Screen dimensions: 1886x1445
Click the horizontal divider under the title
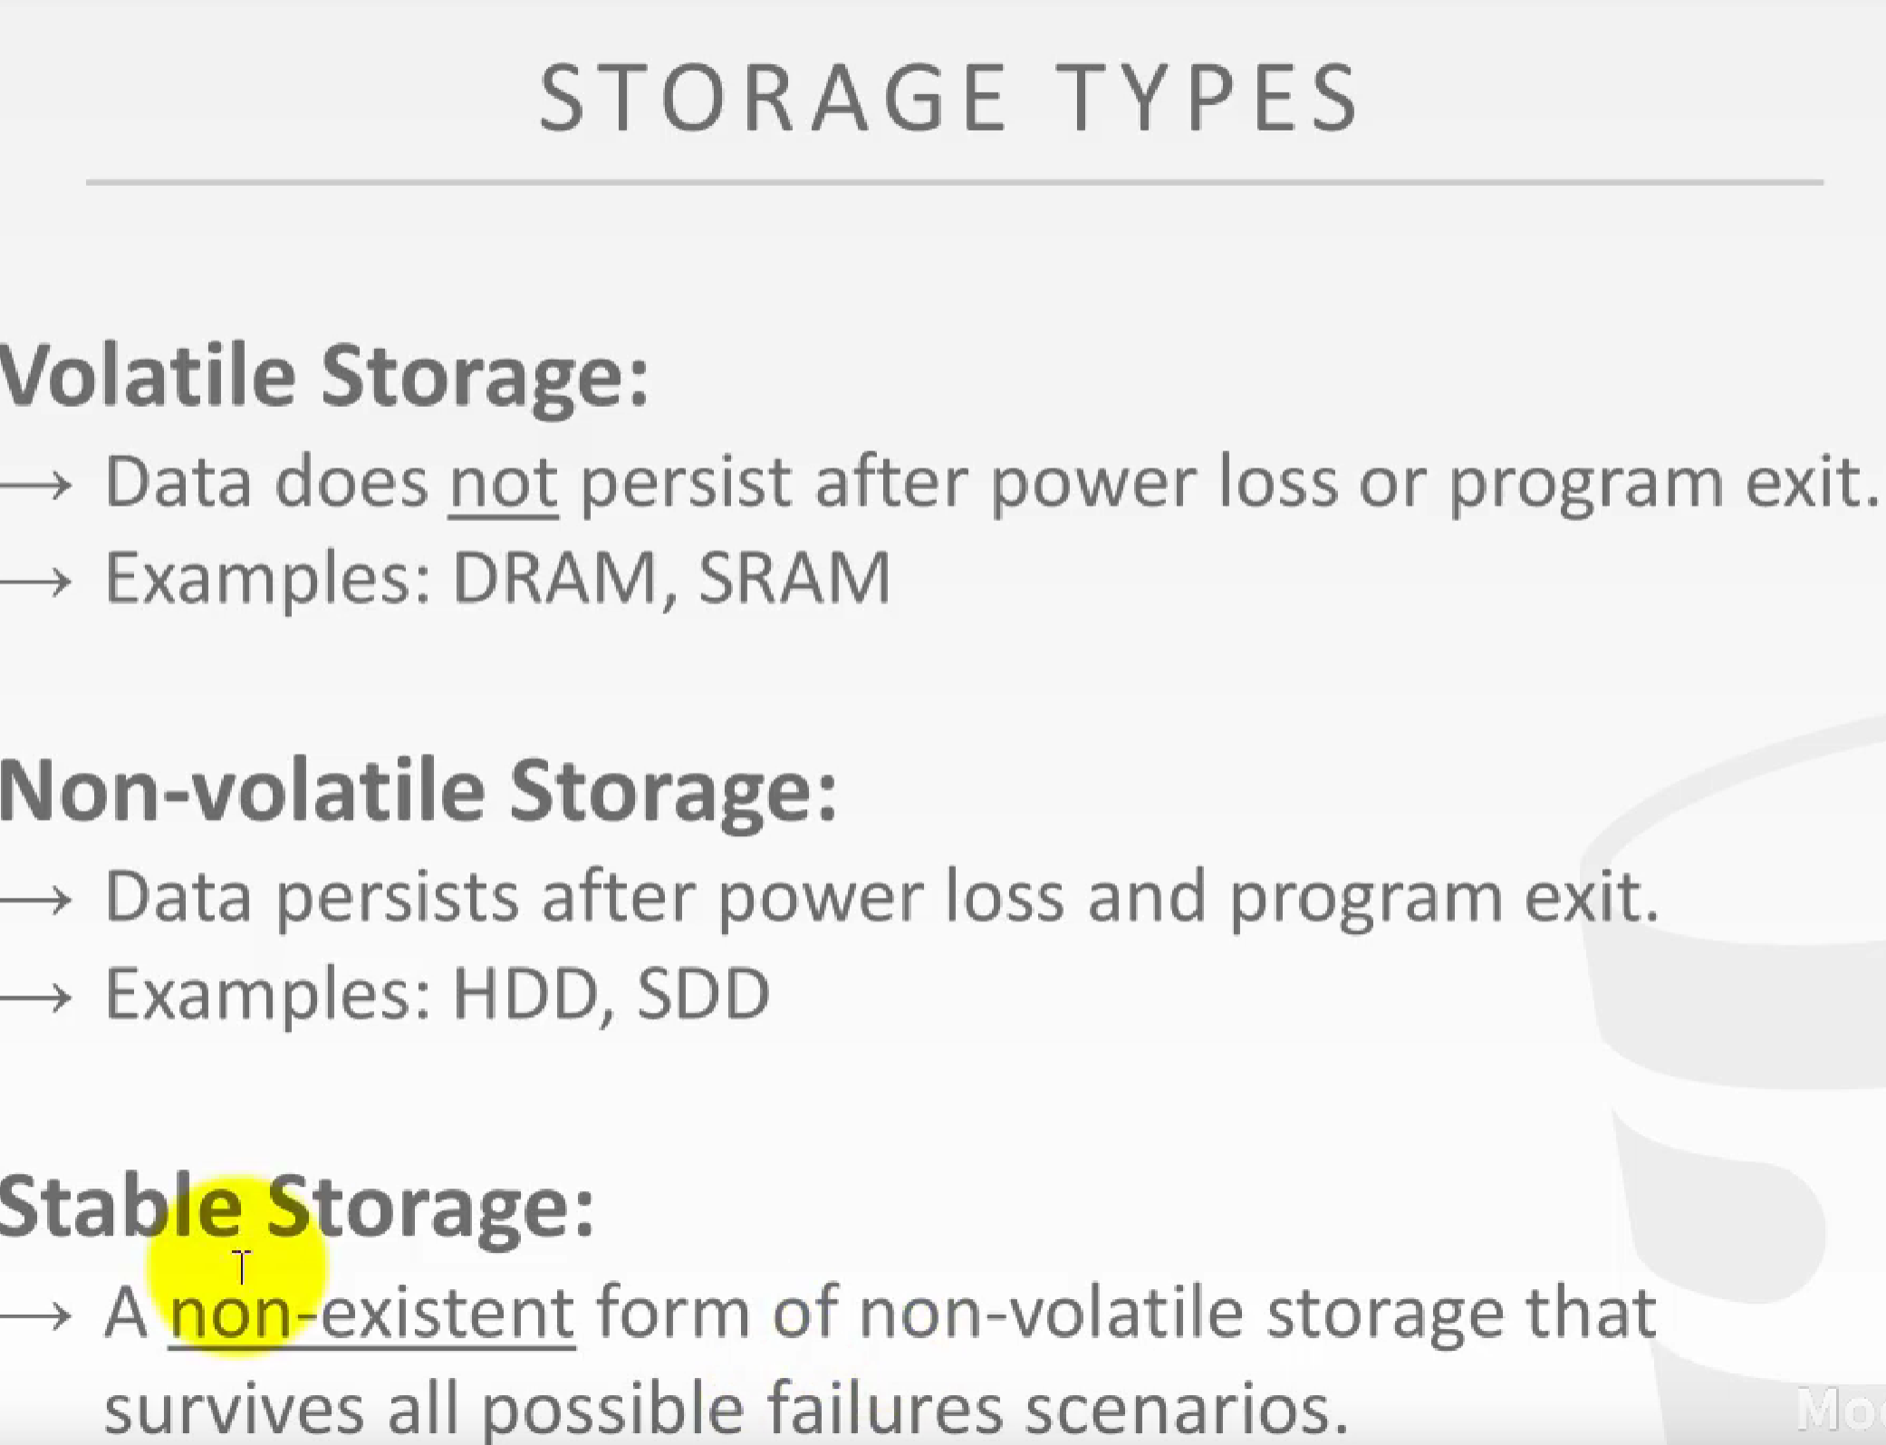pyautogui.click(x=954, y=183)
